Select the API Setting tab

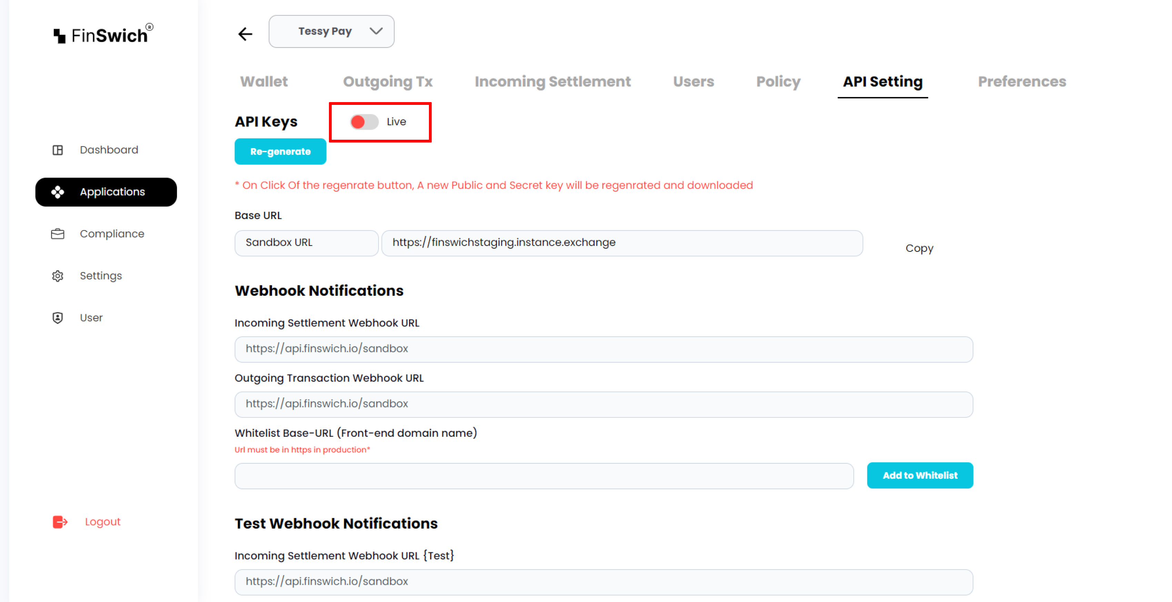[883, 81]
